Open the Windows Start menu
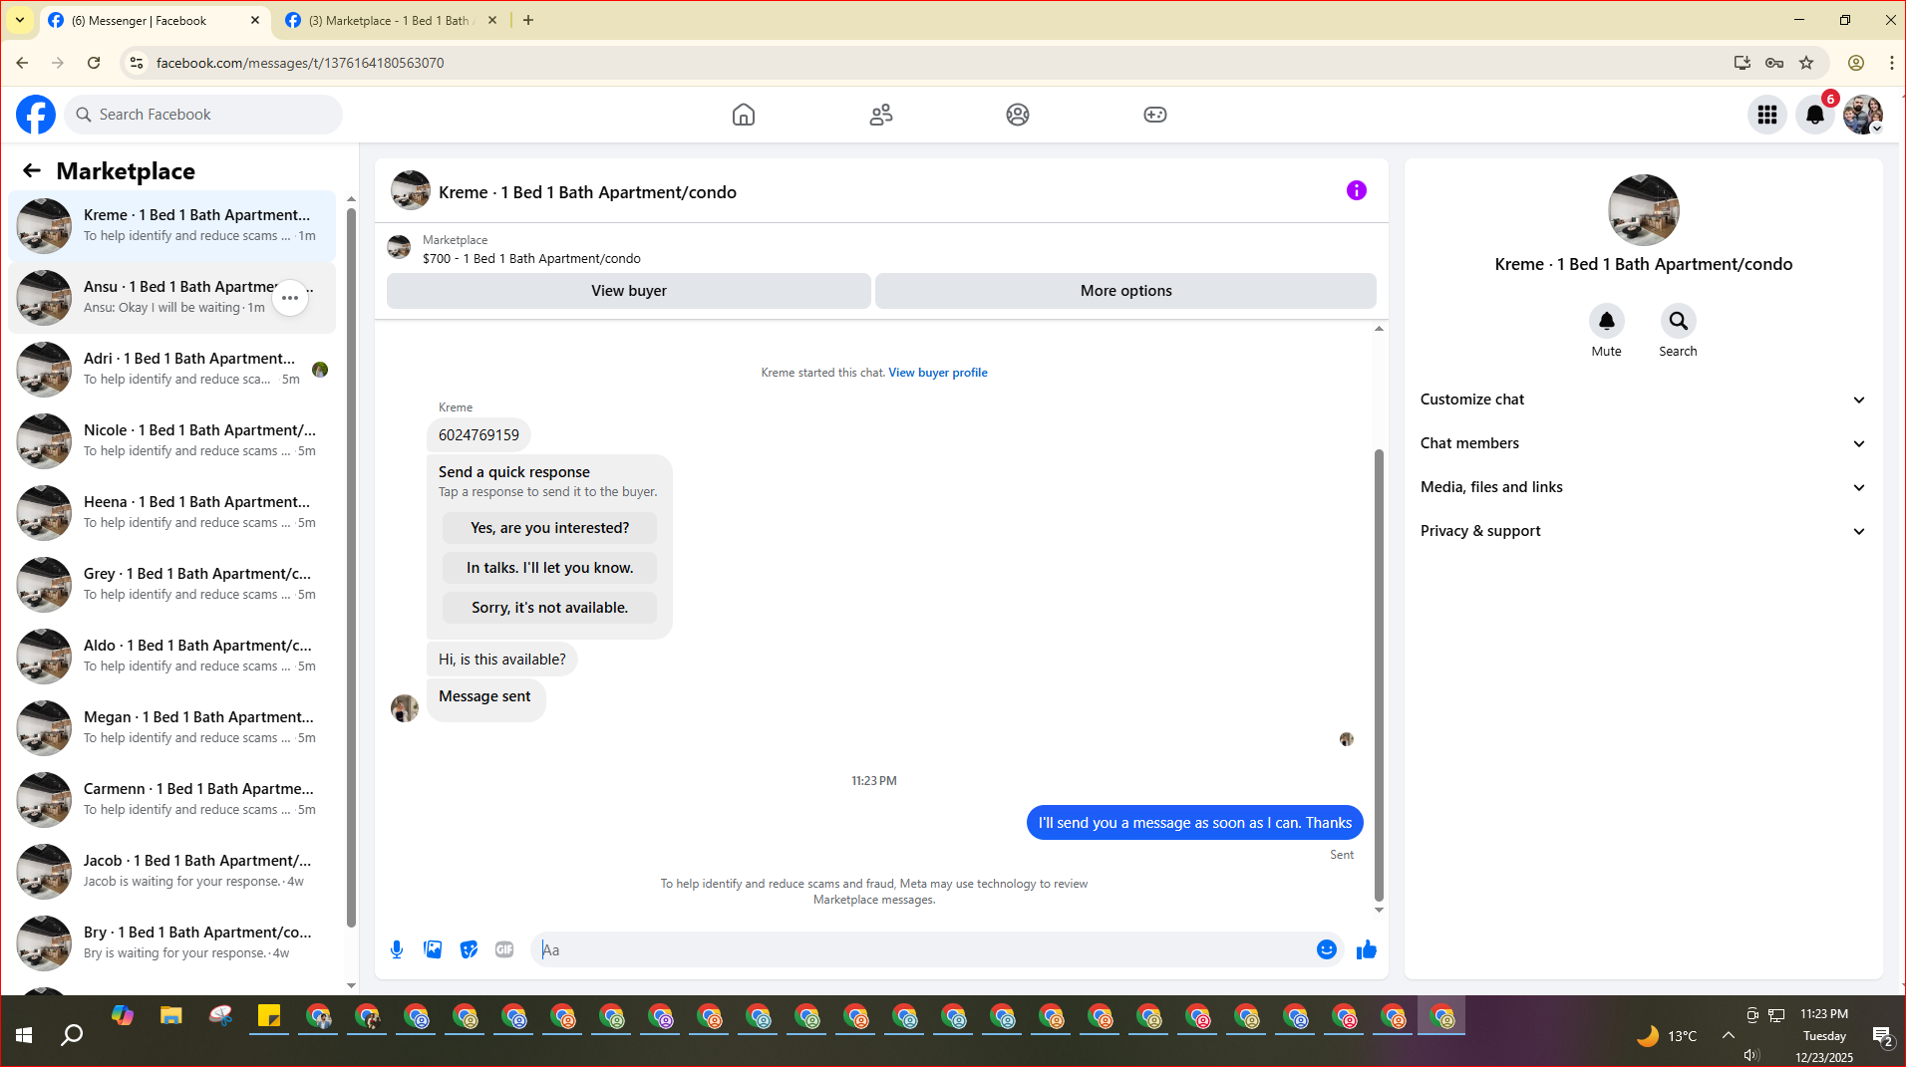The height and width of the screenshot is (1067, 1906). click(x=24, y=1036)
